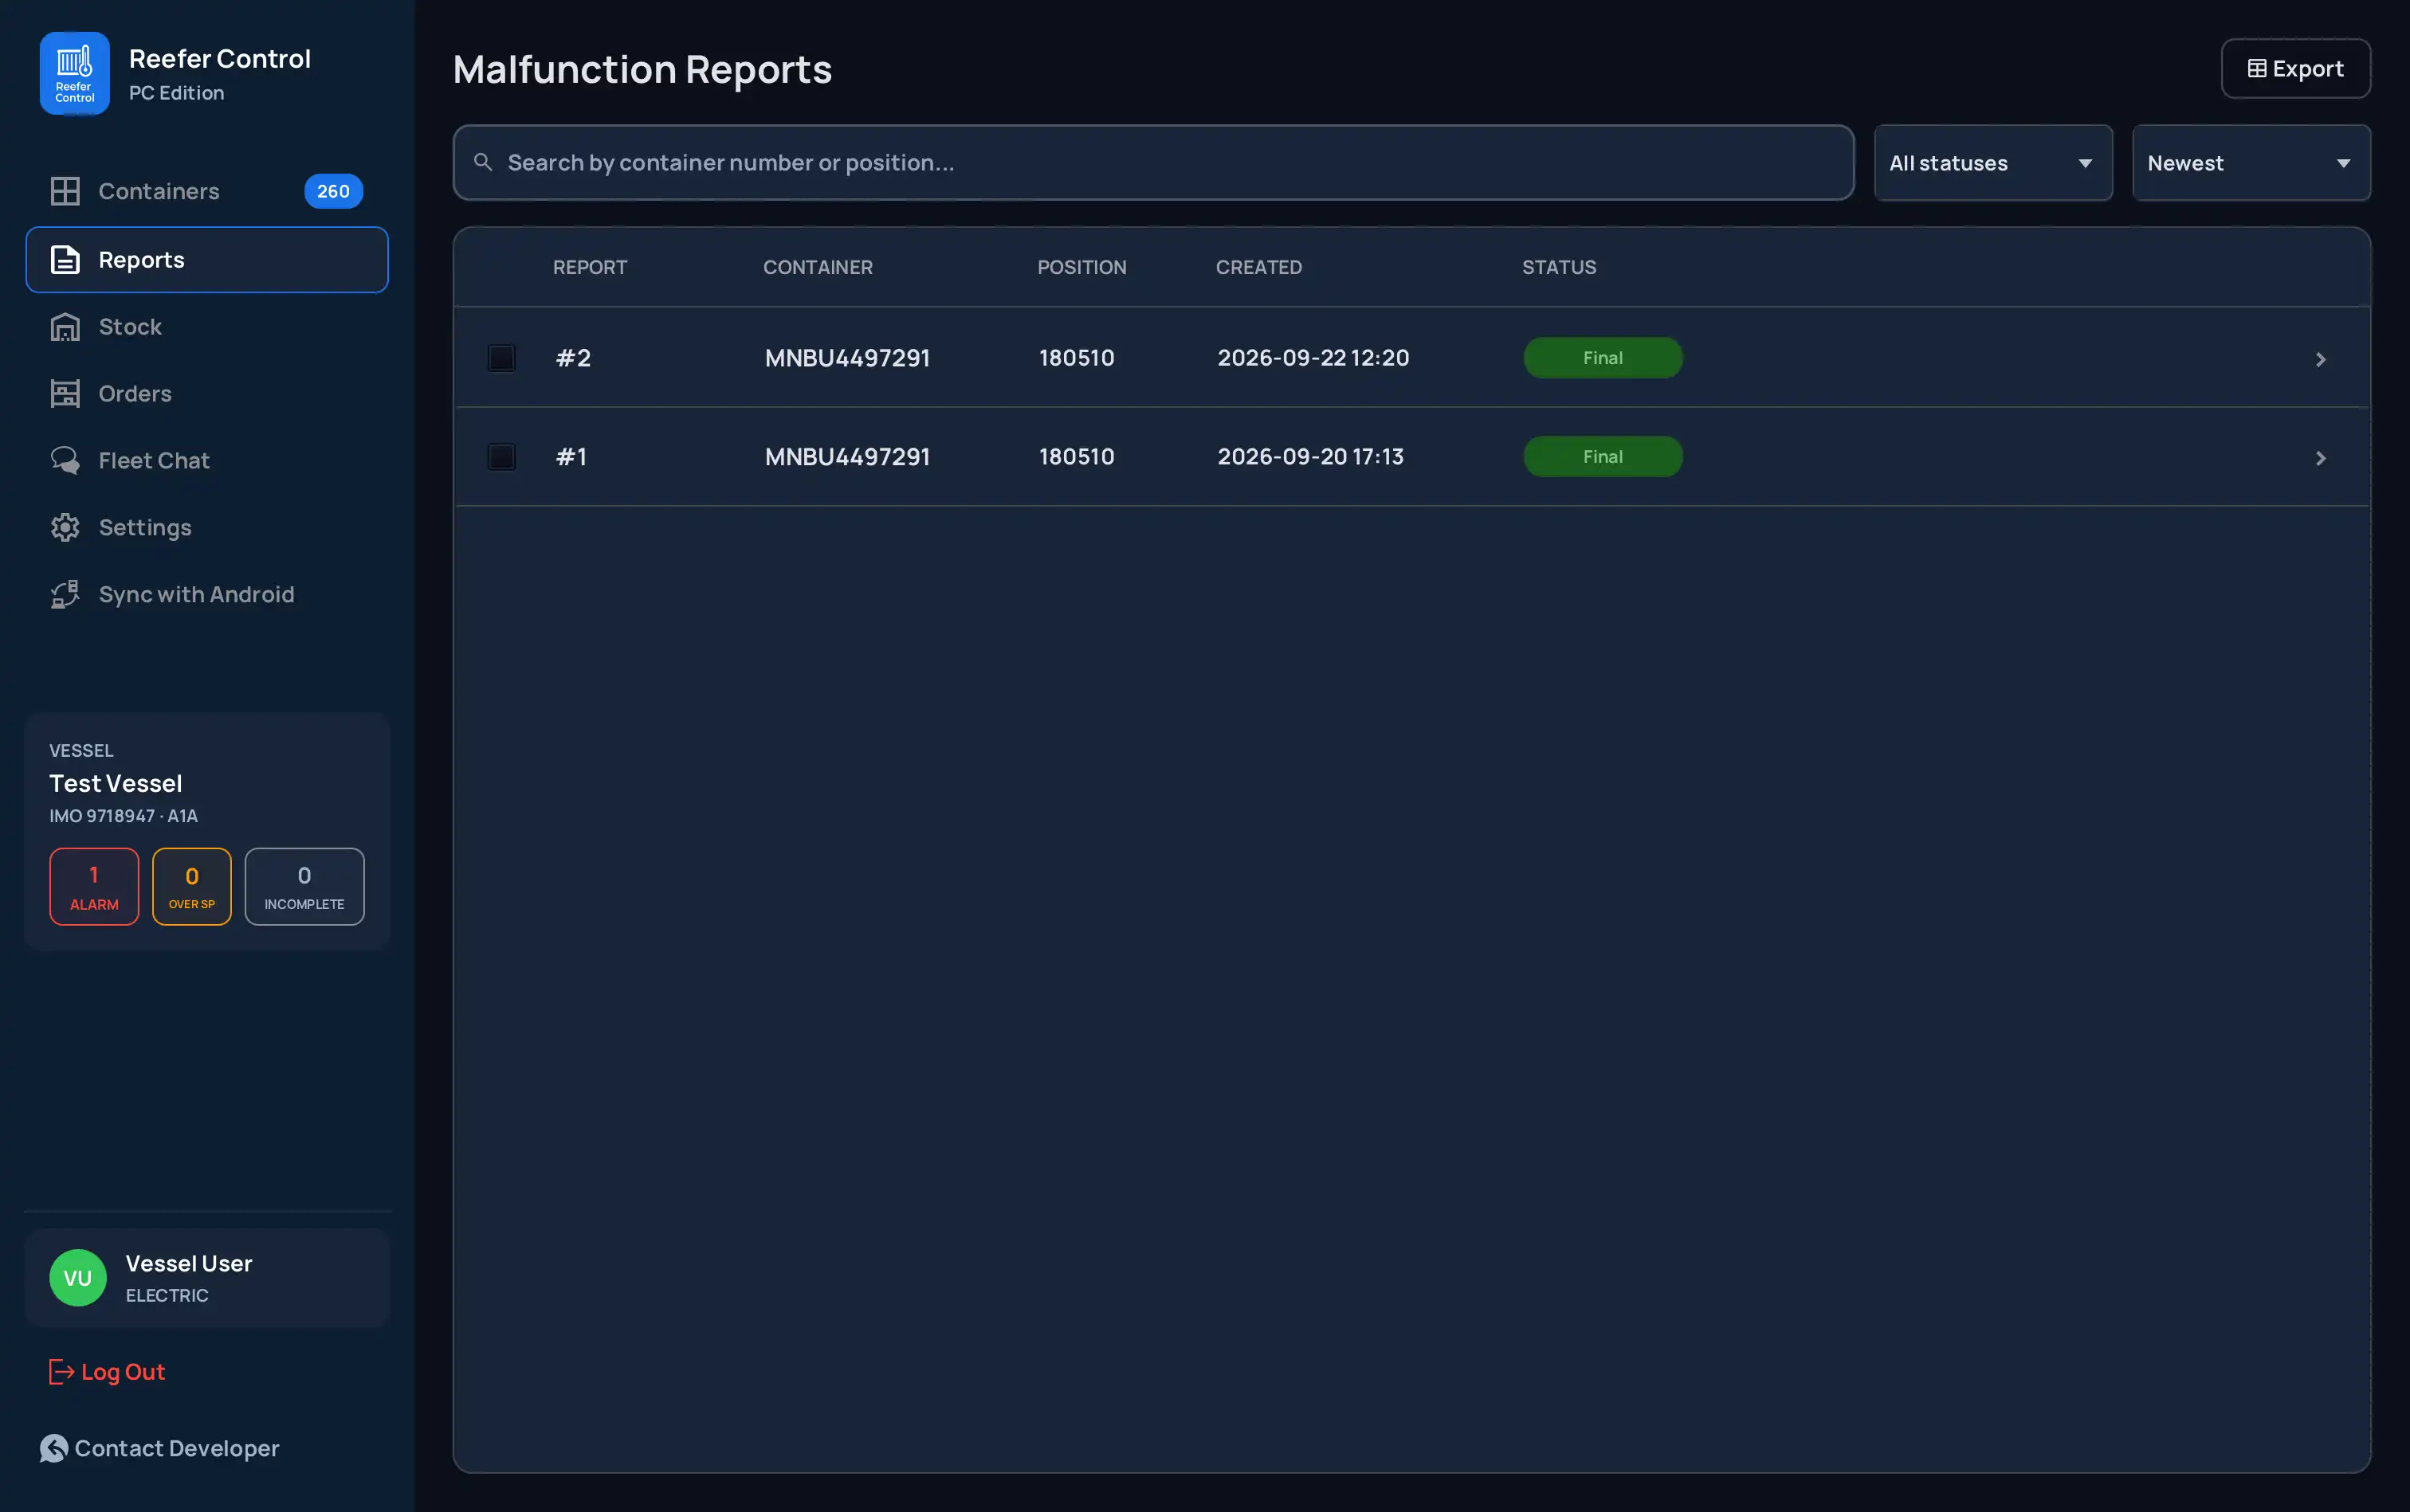Viewport: 2410px width, 1512px height.
Task: Click the Contact Developer chat icon
Action: pos(54,1448)
